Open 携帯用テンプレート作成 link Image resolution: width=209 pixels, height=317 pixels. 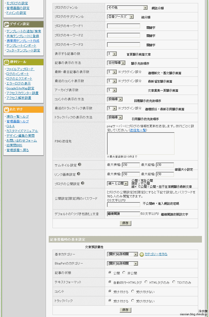[23, 41]
